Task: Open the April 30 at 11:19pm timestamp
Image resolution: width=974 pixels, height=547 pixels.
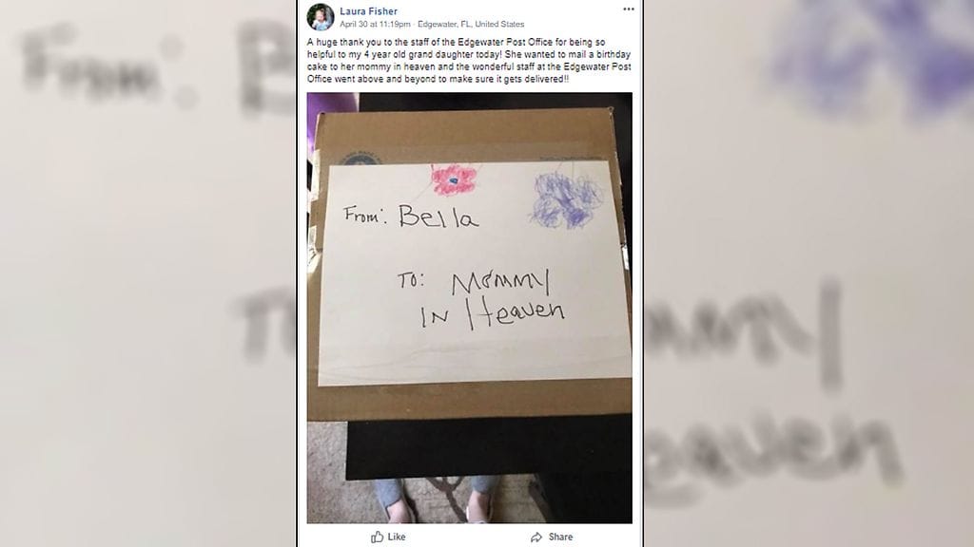Action: click(375, 24)
